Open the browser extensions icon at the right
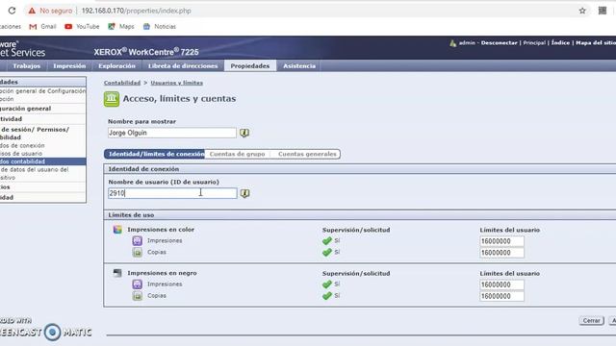Image resolution: width=616 pixels, height=346 pixels. (x=603, y=11)
